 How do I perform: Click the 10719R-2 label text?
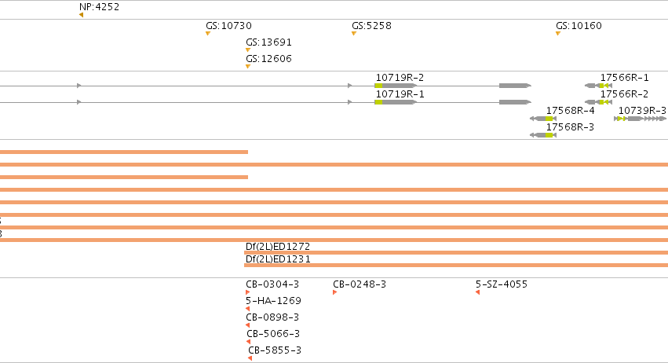[400, 78]
